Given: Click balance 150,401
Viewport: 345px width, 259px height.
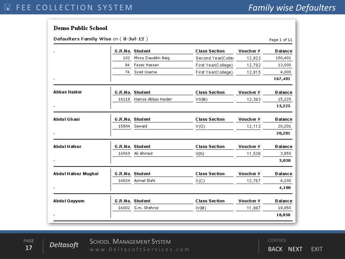Looking at the screenshot, I should (283, 58).
